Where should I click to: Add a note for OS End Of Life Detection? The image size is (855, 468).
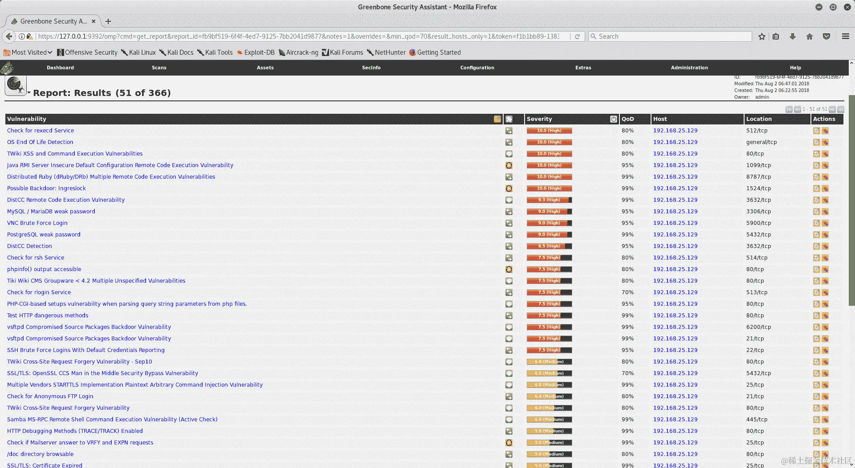816,142
